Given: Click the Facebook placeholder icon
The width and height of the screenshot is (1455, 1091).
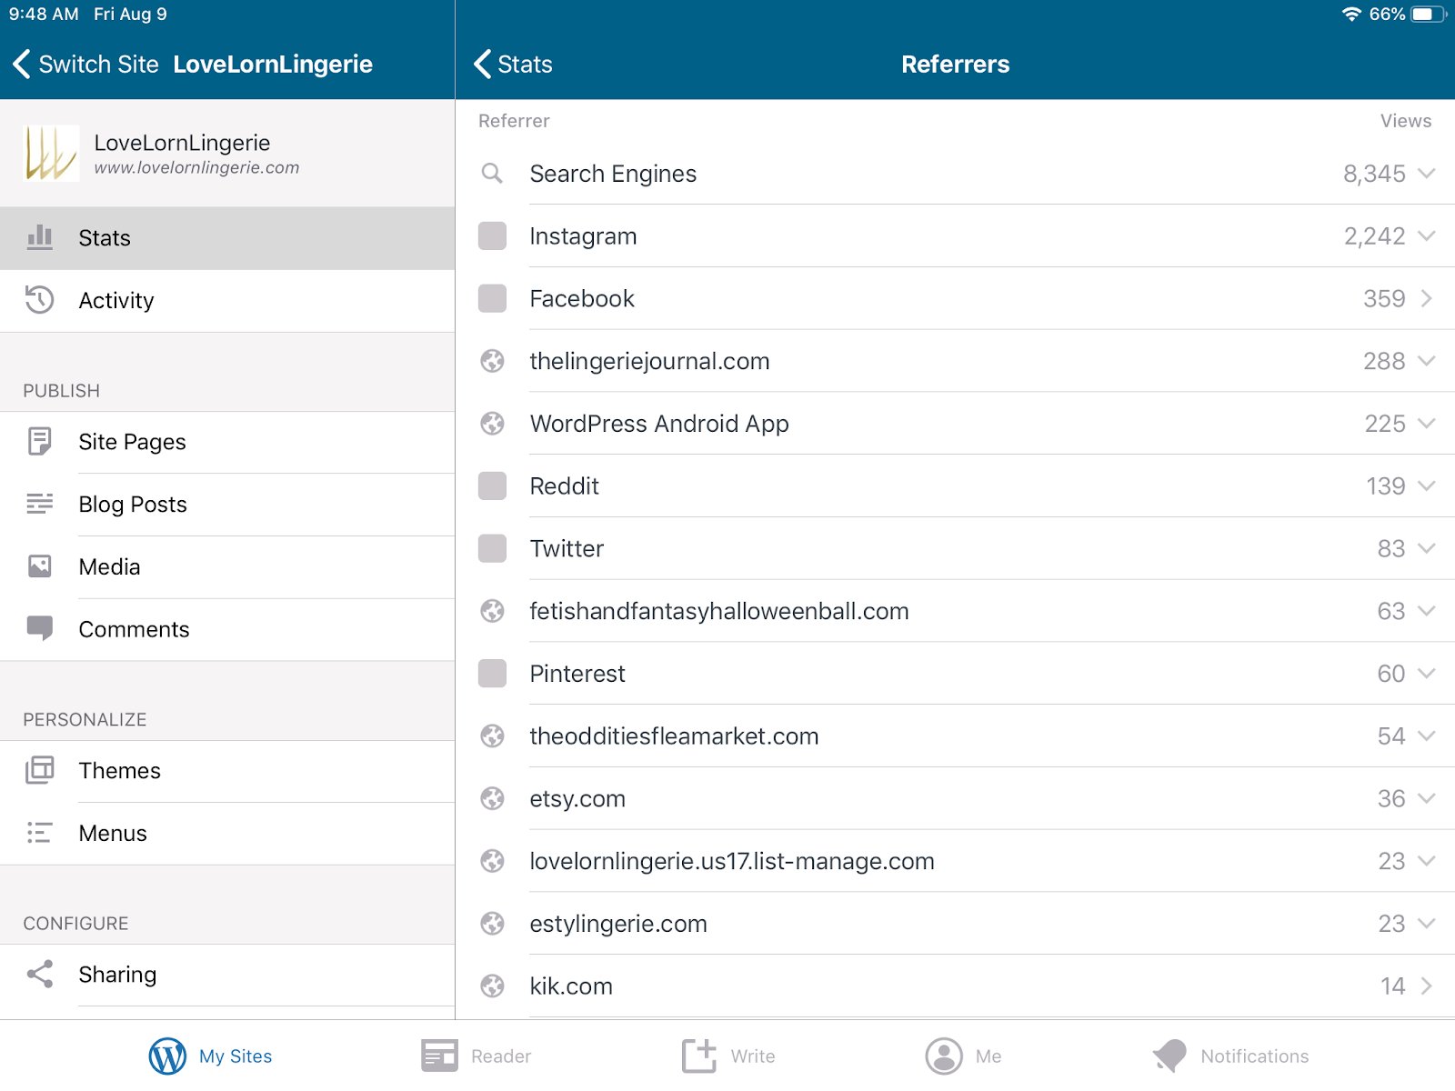Looking at the screenshot, I should click(492, 298).
